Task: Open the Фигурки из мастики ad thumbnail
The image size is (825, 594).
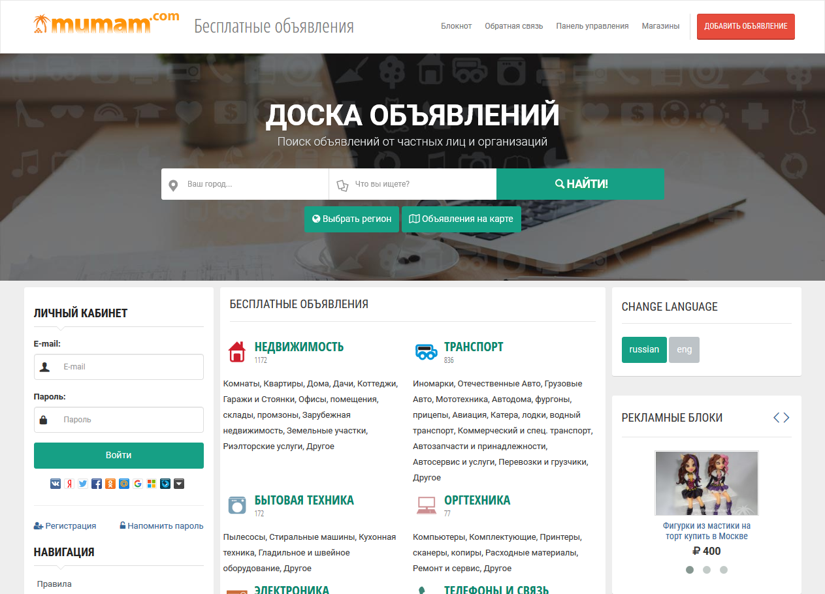Action: point(707,483)
